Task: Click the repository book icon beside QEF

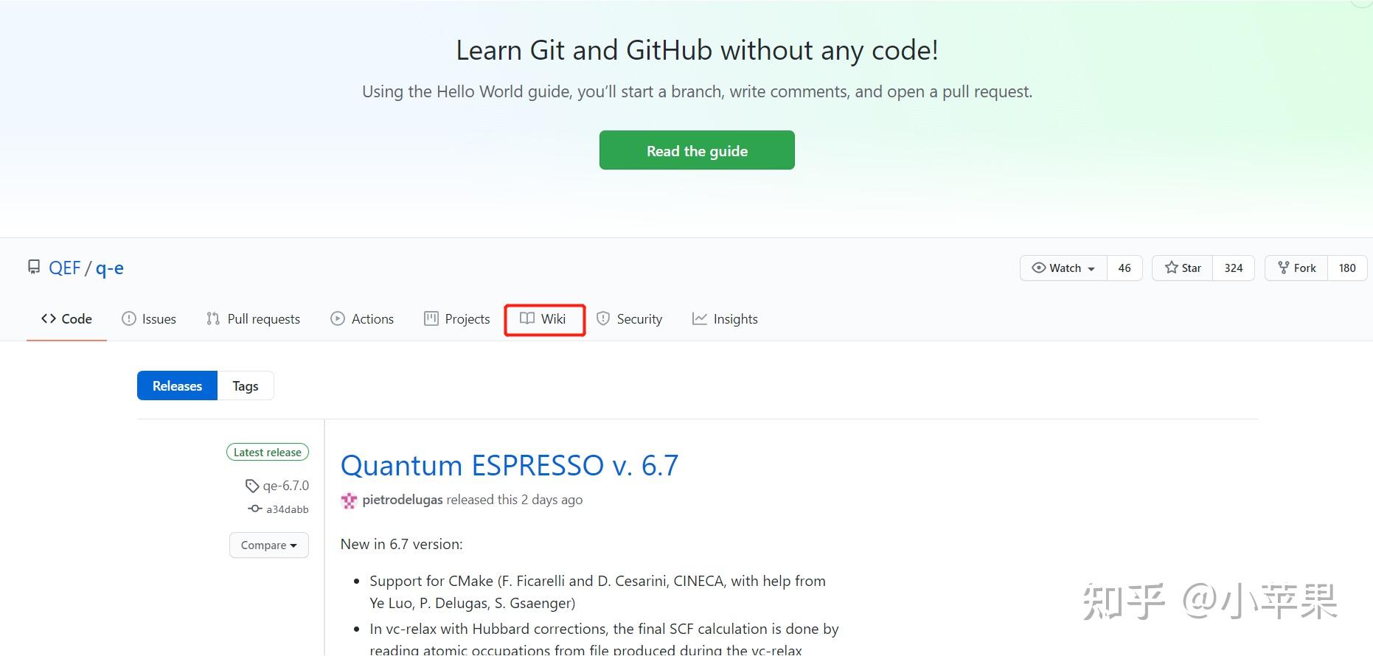Action: pos(34,267)
